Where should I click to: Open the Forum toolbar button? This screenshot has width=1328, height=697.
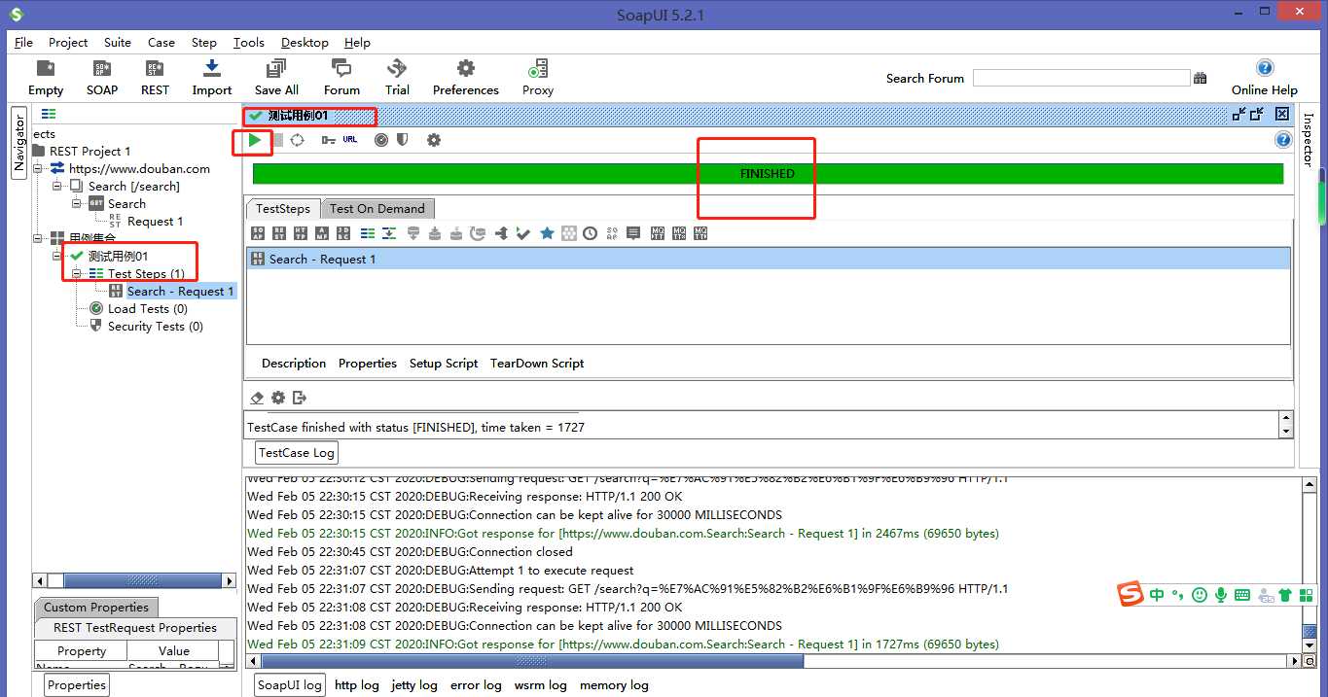tap(341, 78)
